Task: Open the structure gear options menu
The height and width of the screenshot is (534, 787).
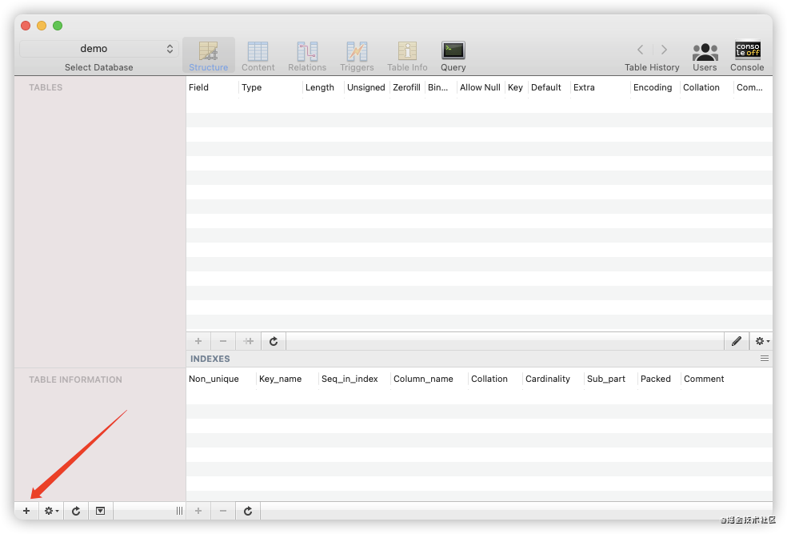Action: point(761,341)
